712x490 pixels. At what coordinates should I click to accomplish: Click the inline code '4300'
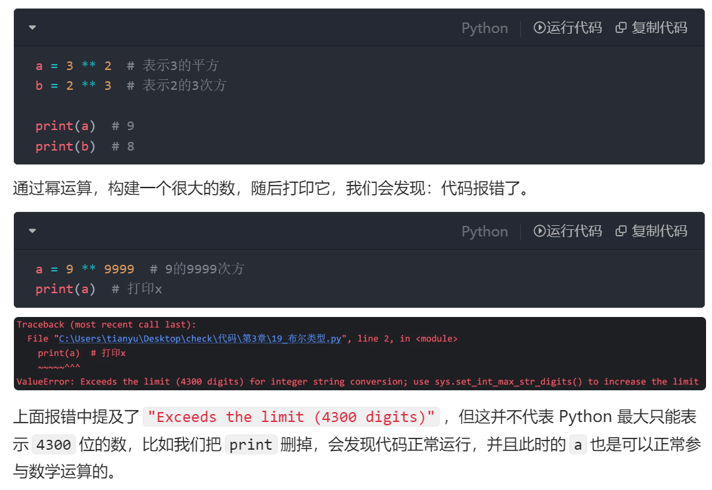click(54, 444)
